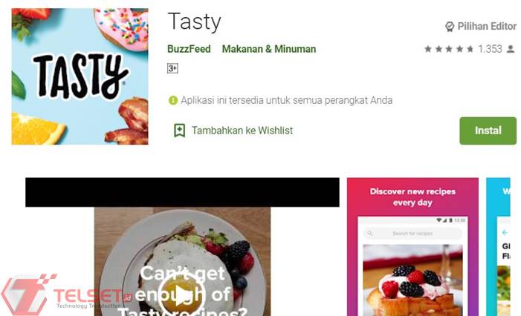Open the partially visible blue screenshot
Image resolution: width=521 pixels, height=316 pixels.
(498, 247)
